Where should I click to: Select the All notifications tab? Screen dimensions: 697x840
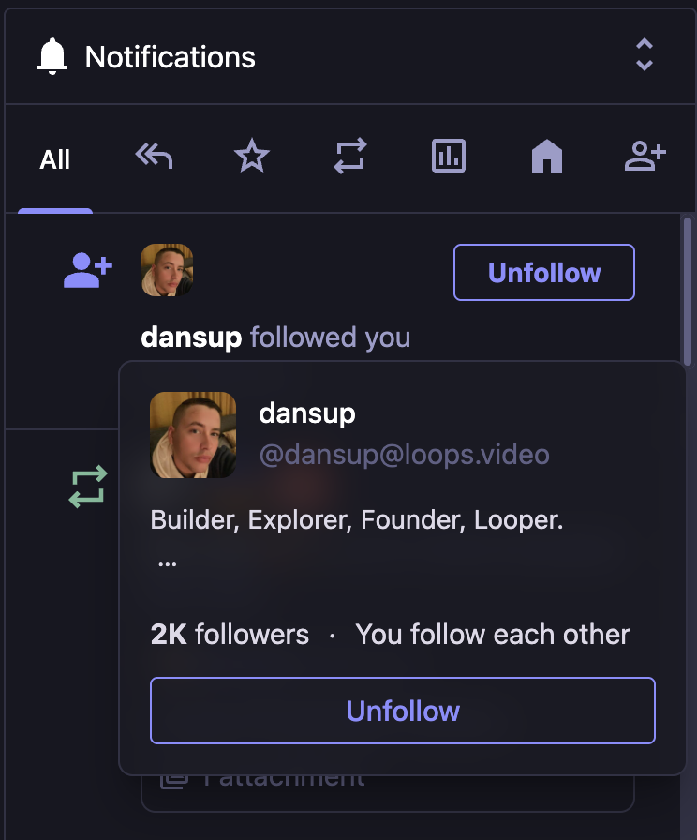[55, 159]
